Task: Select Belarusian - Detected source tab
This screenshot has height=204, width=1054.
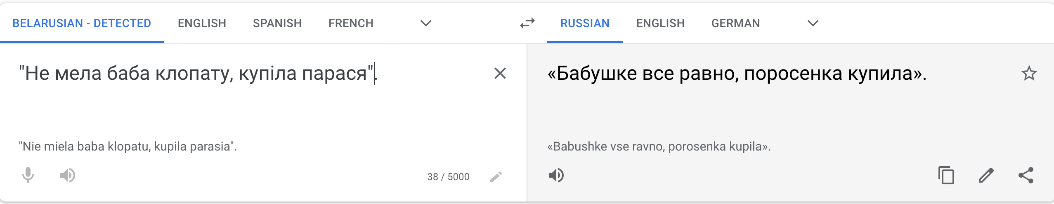Action: coord(82,23)
